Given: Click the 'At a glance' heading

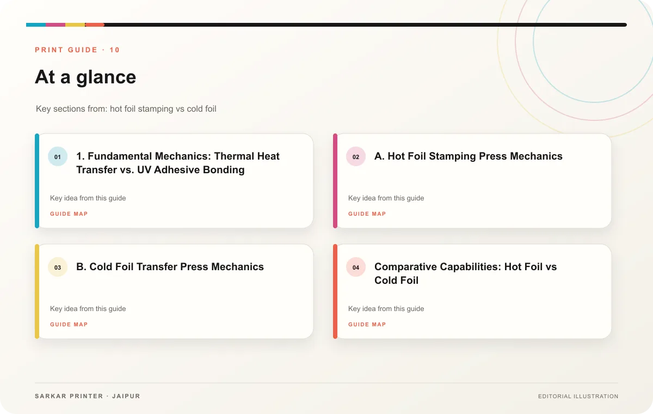Looking at the screenshot, I should [85, 77].
